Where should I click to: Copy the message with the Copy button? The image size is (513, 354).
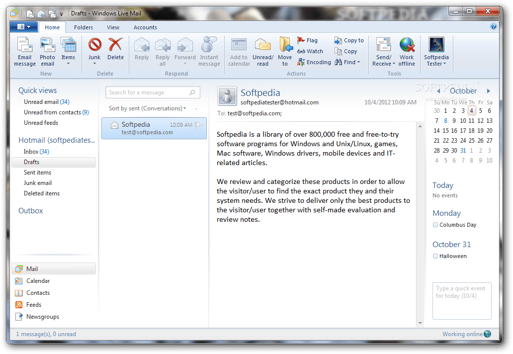[345, 51]
